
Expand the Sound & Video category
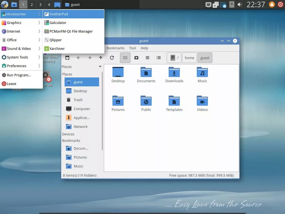21,48
